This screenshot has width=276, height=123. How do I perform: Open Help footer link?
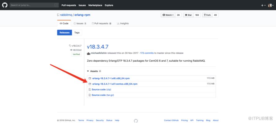tap(117, 120)
